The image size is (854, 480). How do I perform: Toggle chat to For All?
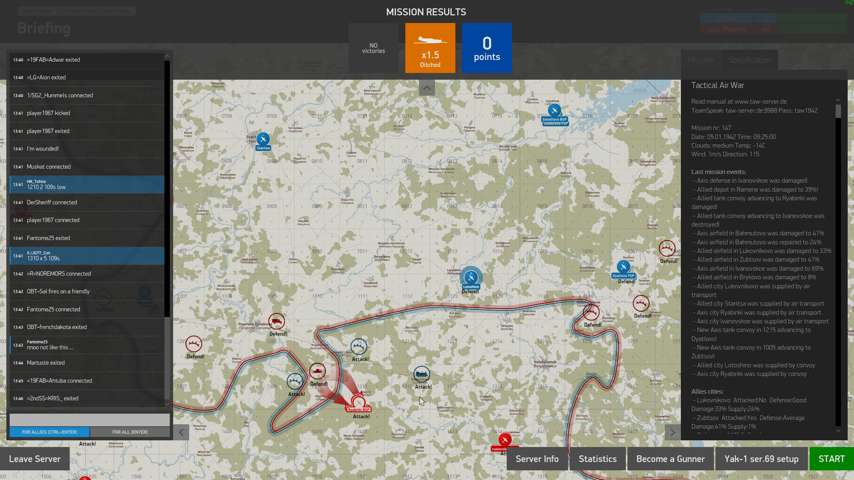(x=130, y=432)
